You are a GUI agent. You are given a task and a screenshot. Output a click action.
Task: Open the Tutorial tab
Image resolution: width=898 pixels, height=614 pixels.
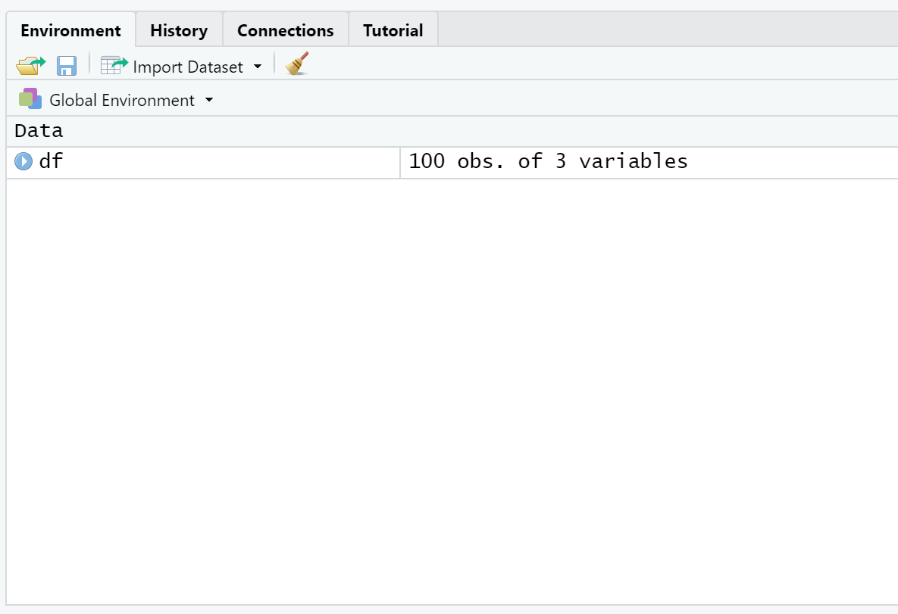[x=393, y=30]
